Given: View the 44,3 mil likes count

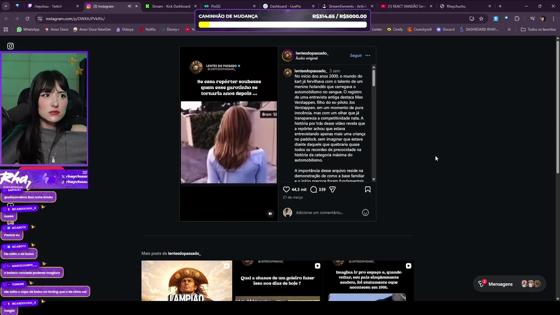Looking at the screenshot, I should pos(299,189).
